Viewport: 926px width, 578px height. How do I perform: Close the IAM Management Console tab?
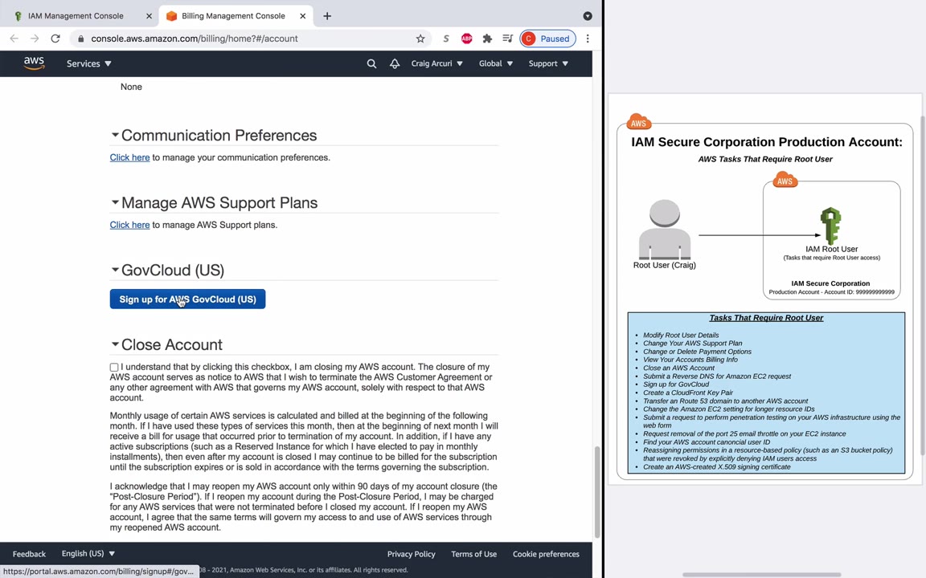click(149, 16)
